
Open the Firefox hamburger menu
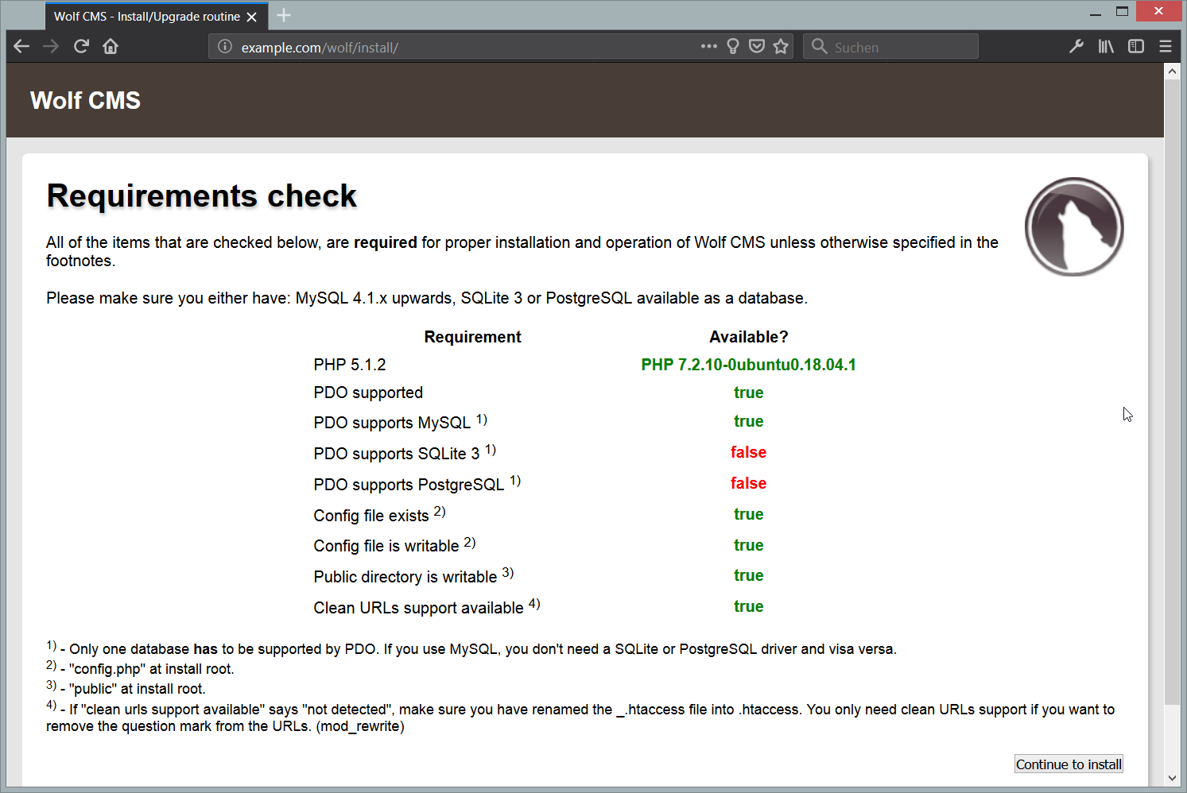coord(1166,47)
